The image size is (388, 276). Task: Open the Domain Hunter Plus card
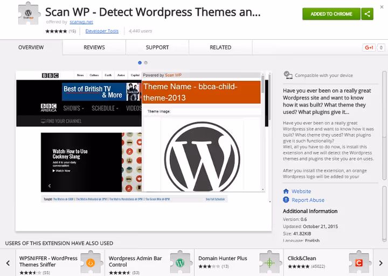click(x=239, y=263)
